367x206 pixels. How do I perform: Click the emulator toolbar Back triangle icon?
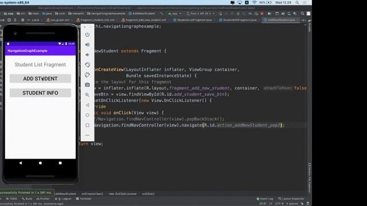pyautogui.click(x=87, y=105)
